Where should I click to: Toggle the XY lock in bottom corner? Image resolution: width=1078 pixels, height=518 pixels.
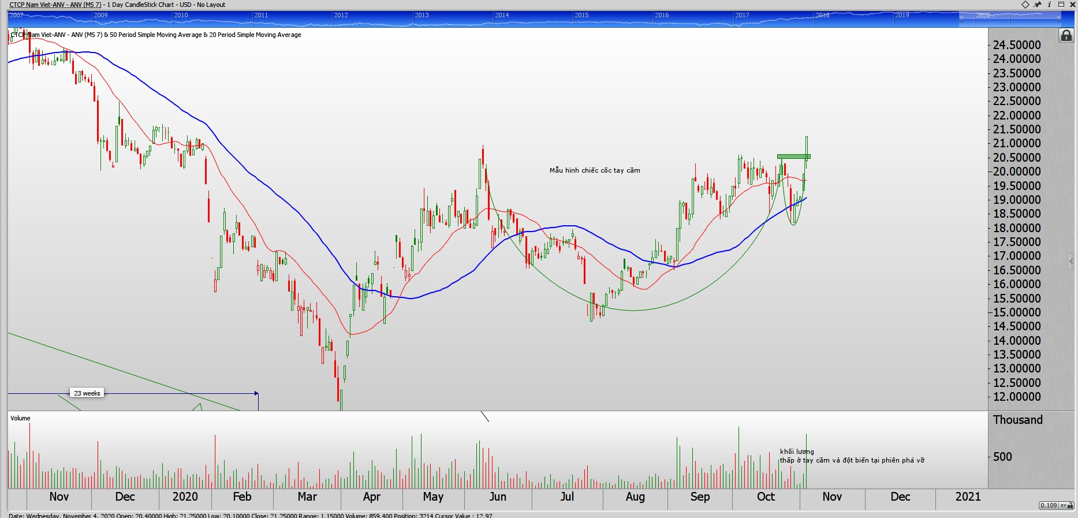click(x=1066, y=505)
